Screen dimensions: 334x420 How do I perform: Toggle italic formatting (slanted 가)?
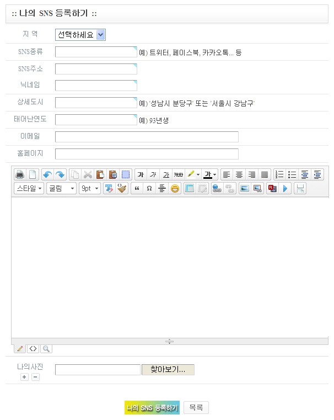pos(153,174)
